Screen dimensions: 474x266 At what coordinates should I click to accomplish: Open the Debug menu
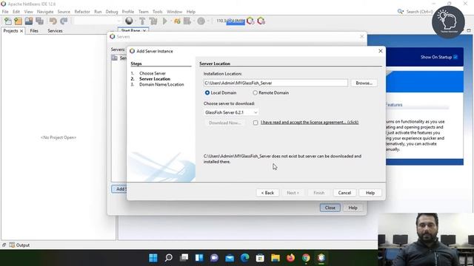tap(112, 12)
